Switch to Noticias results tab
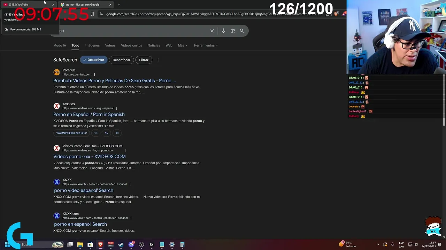 point(154,45)
